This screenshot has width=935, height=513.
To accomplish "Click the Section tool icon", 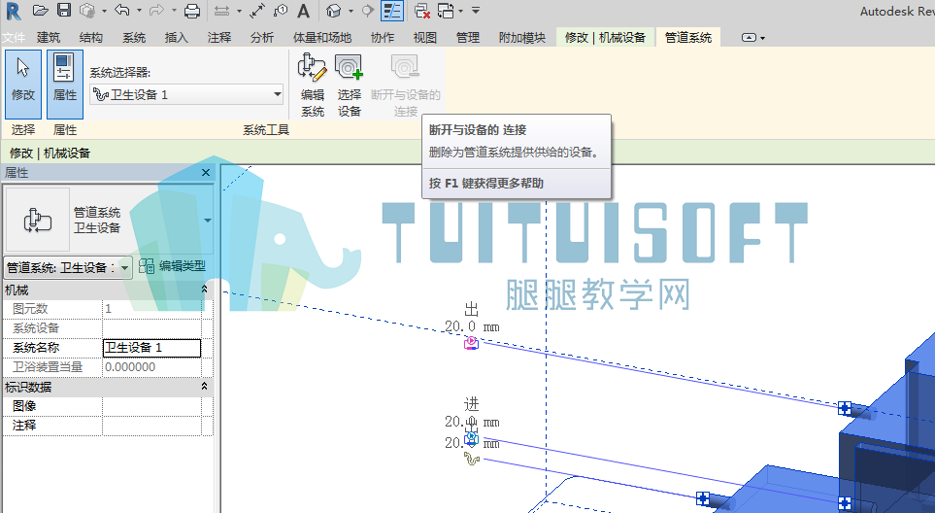I will pyautogui.click(x=368, y=11).
